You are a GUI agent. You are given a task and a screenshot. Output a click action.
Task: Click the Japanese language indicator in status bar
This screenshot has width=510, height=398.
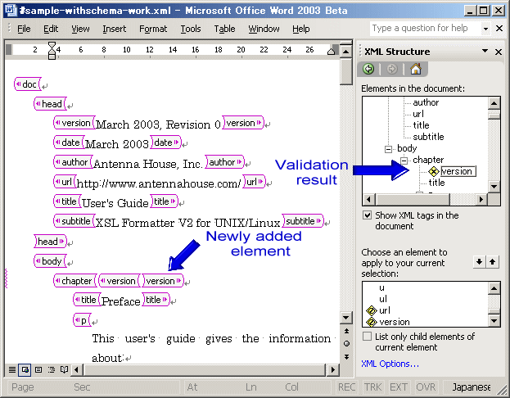click(x=471, y=387)
